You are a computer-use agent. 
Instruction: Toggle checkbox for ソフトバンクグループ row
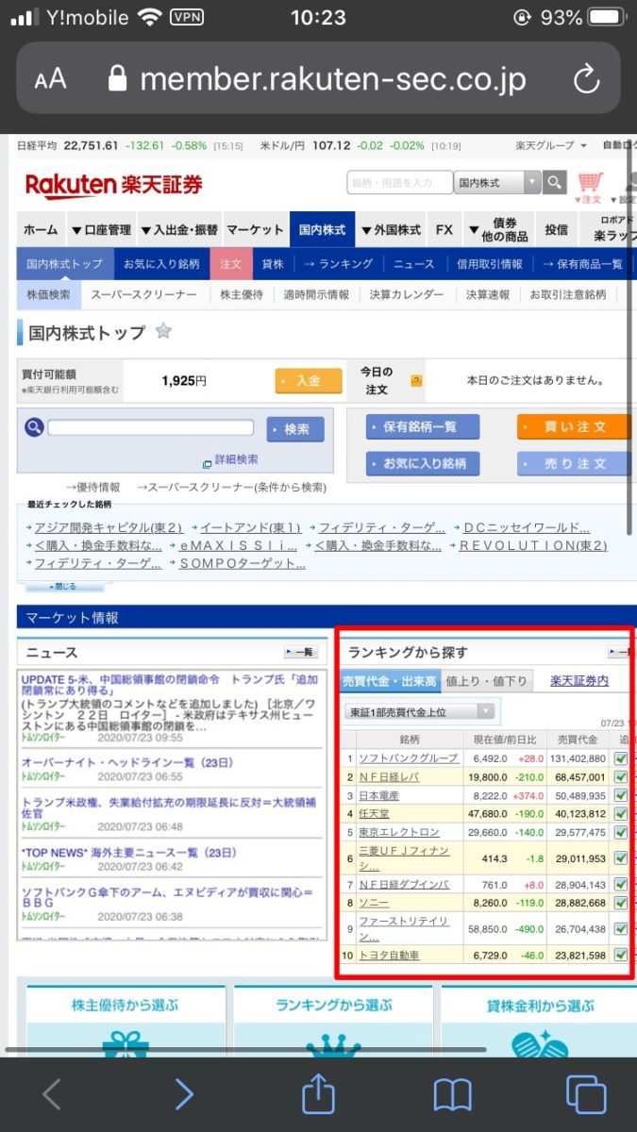tap(621, 758)
